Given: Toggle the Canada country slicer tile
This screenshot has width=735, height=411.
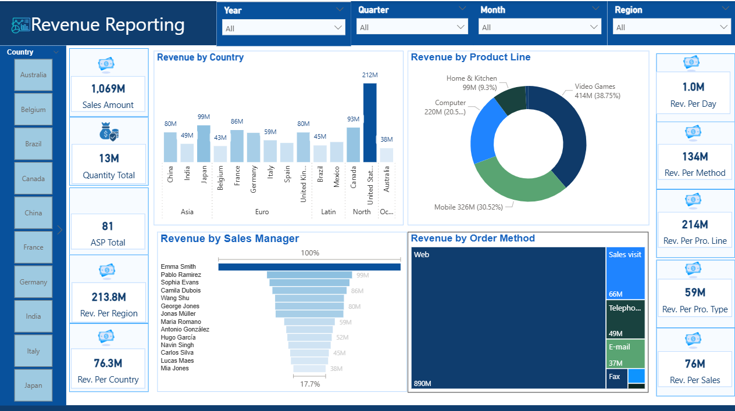Looking at the screenshot, I should [33, 179].
